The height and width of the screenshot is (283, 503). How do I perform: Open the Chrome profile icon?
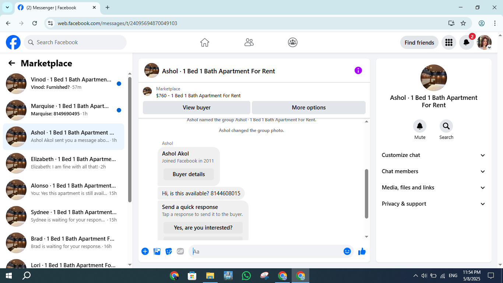tap(482, 23)
